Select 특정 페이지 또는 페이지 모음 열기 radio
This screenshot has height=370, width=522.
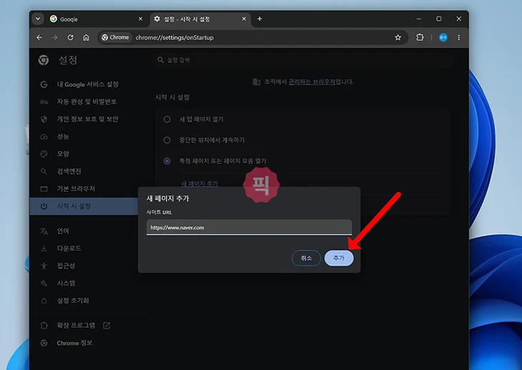[167, 161]
